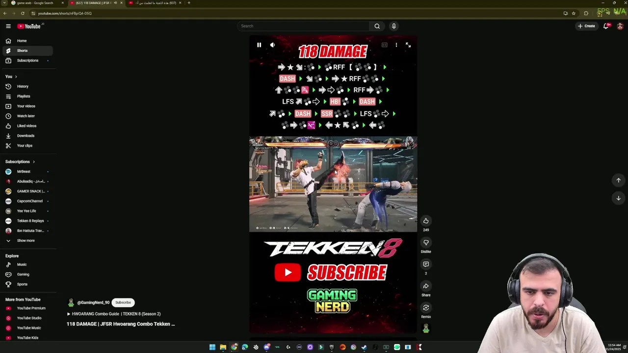This screenshot has width=628, height=353.
Task: Open the Windows Start menu
Action: click(x=212, y=347)
